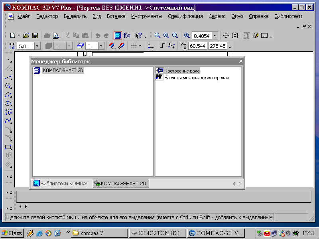
Task: Toggle the disable snaps magnet icon
Action: click(x=121, y=46)
